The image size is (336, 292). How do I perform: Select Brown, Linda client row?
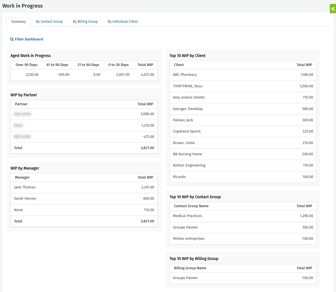[x=243, y=143]
